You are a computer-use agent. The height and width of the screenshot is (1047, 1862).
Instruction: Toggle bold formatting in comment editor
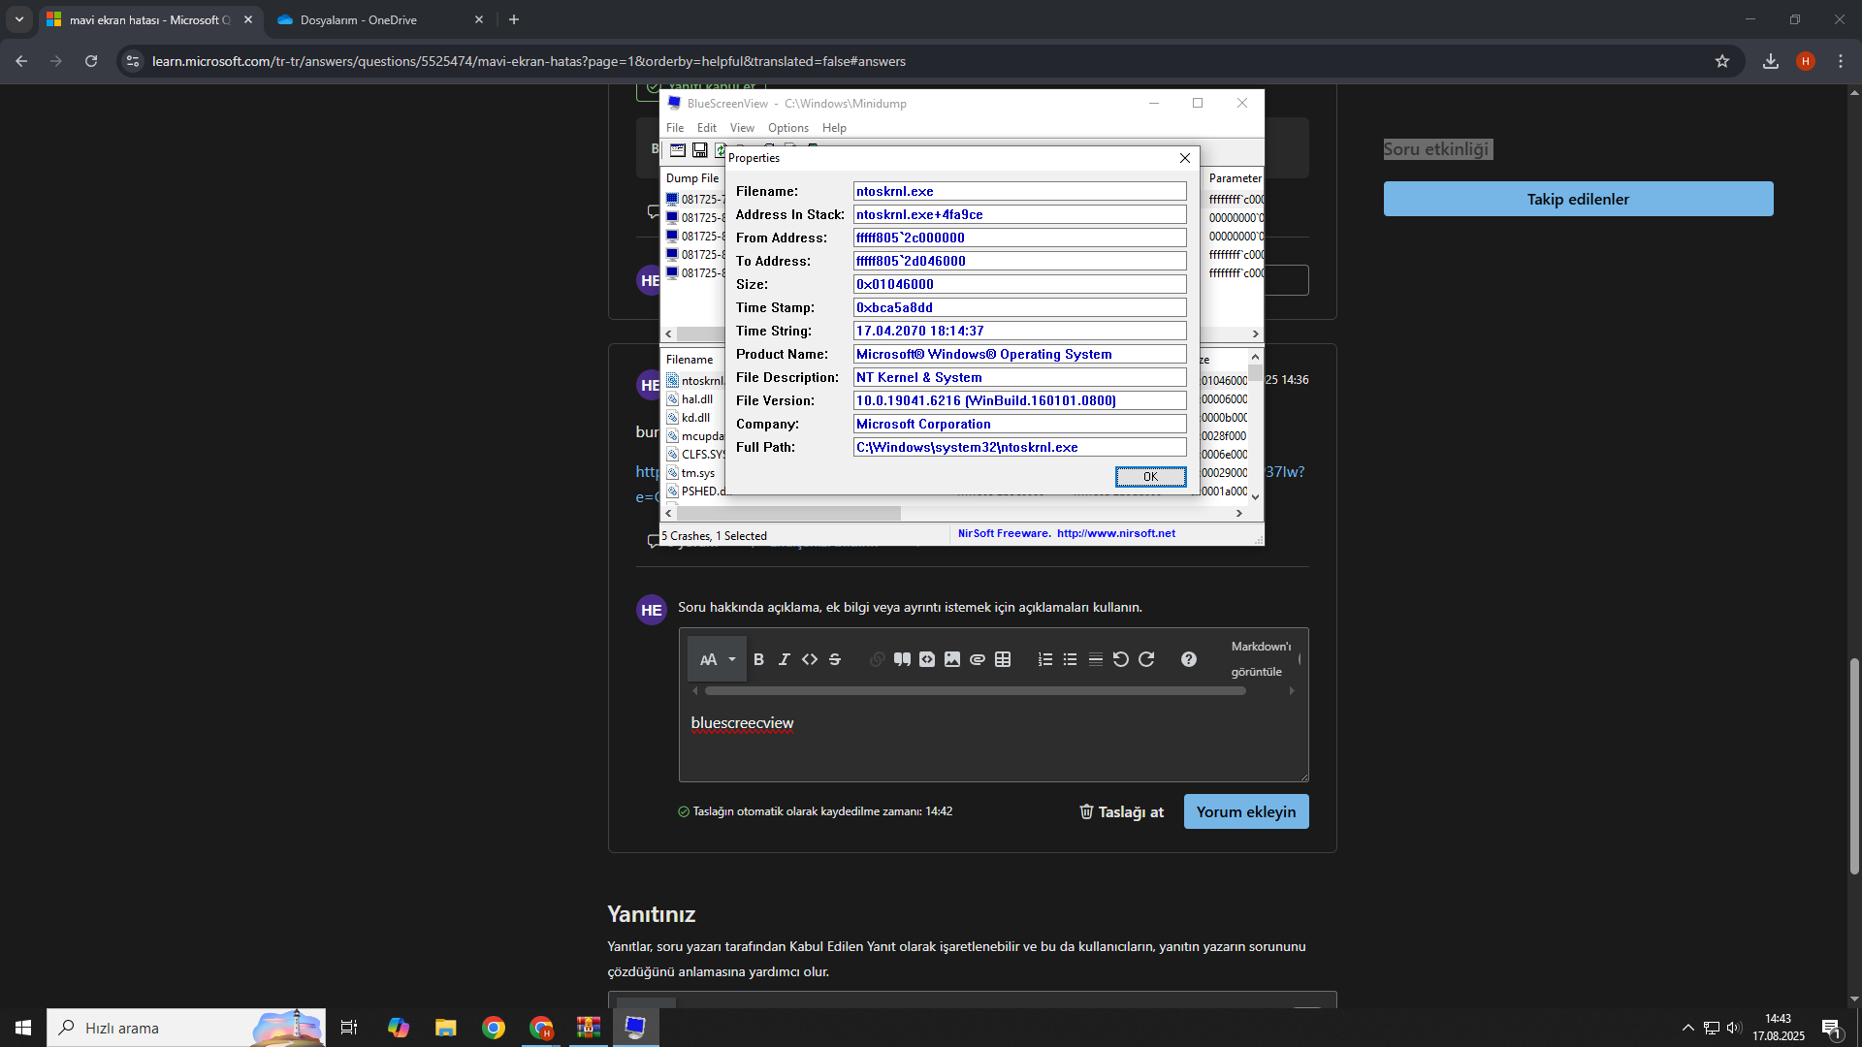point(758,659)
